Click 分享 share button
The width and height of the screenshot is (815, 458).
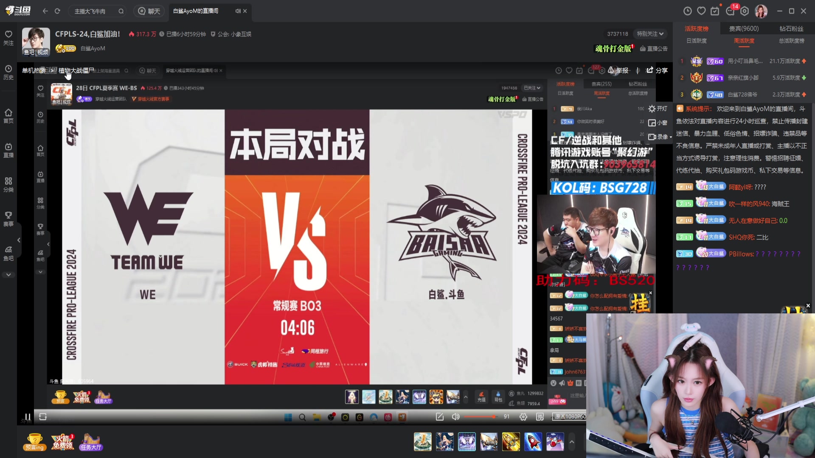[x=657, y=70]
